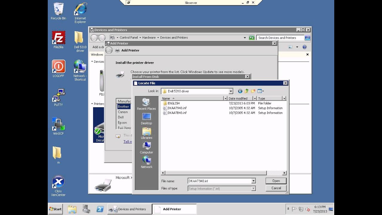Click the Cancel button in Locate File
Image resolution: width=382 pixels, height=215 pixels.
click(276, 188)
